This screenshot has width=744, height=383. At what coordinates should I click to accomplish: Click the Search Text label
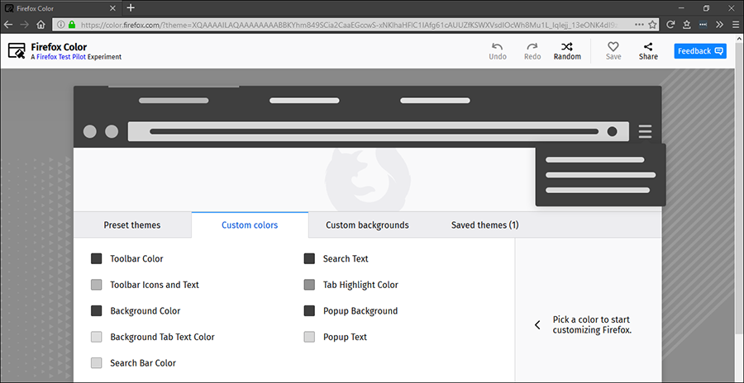[346, 259]
